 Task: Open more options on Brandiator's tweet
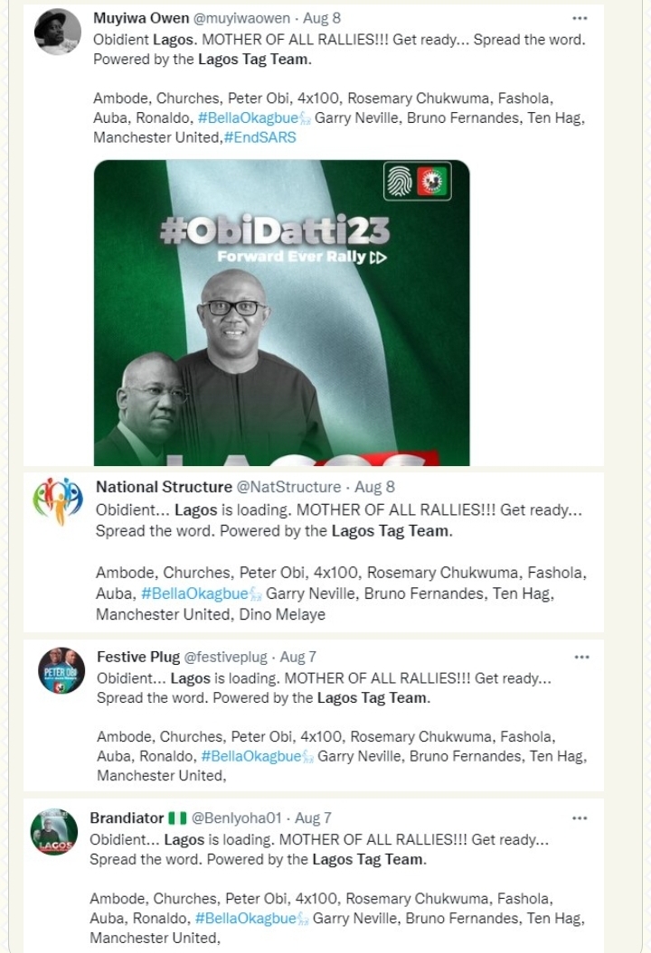(580, 818)
